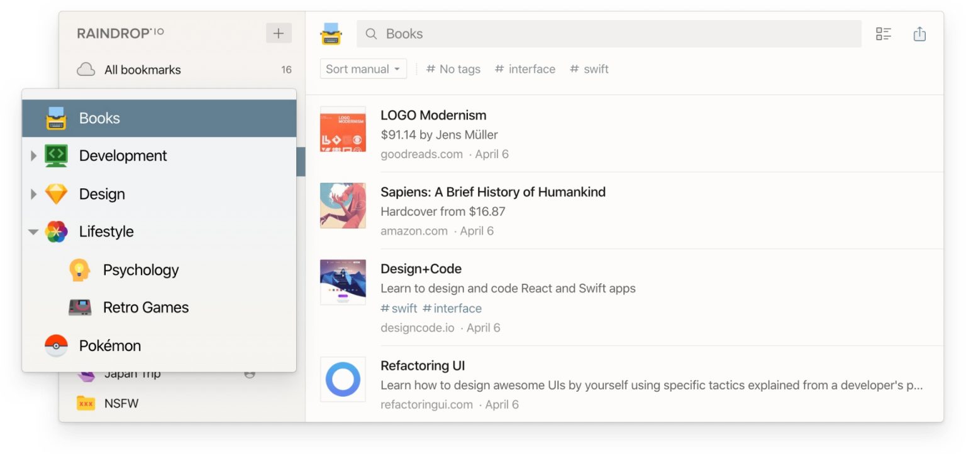Viewport: 966px width, 457px height.
Task: Click the share icon in top right
Action: 919,34
